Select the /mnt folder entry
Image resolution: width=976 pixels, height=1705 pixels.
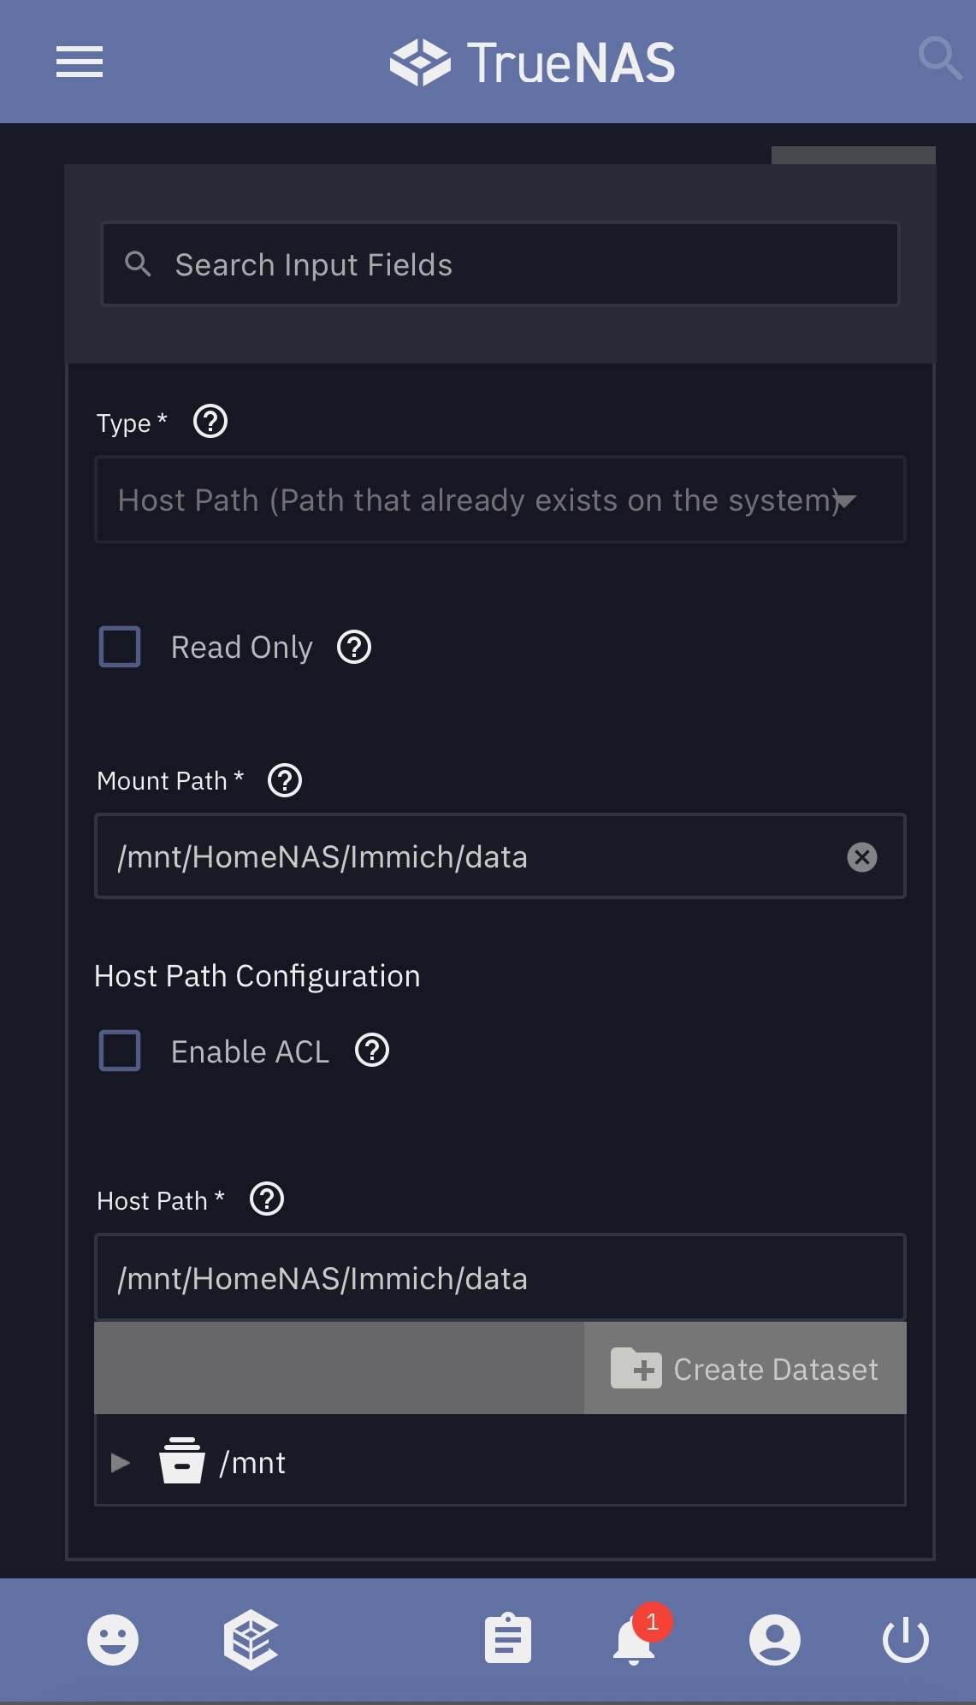point(251,1463)
